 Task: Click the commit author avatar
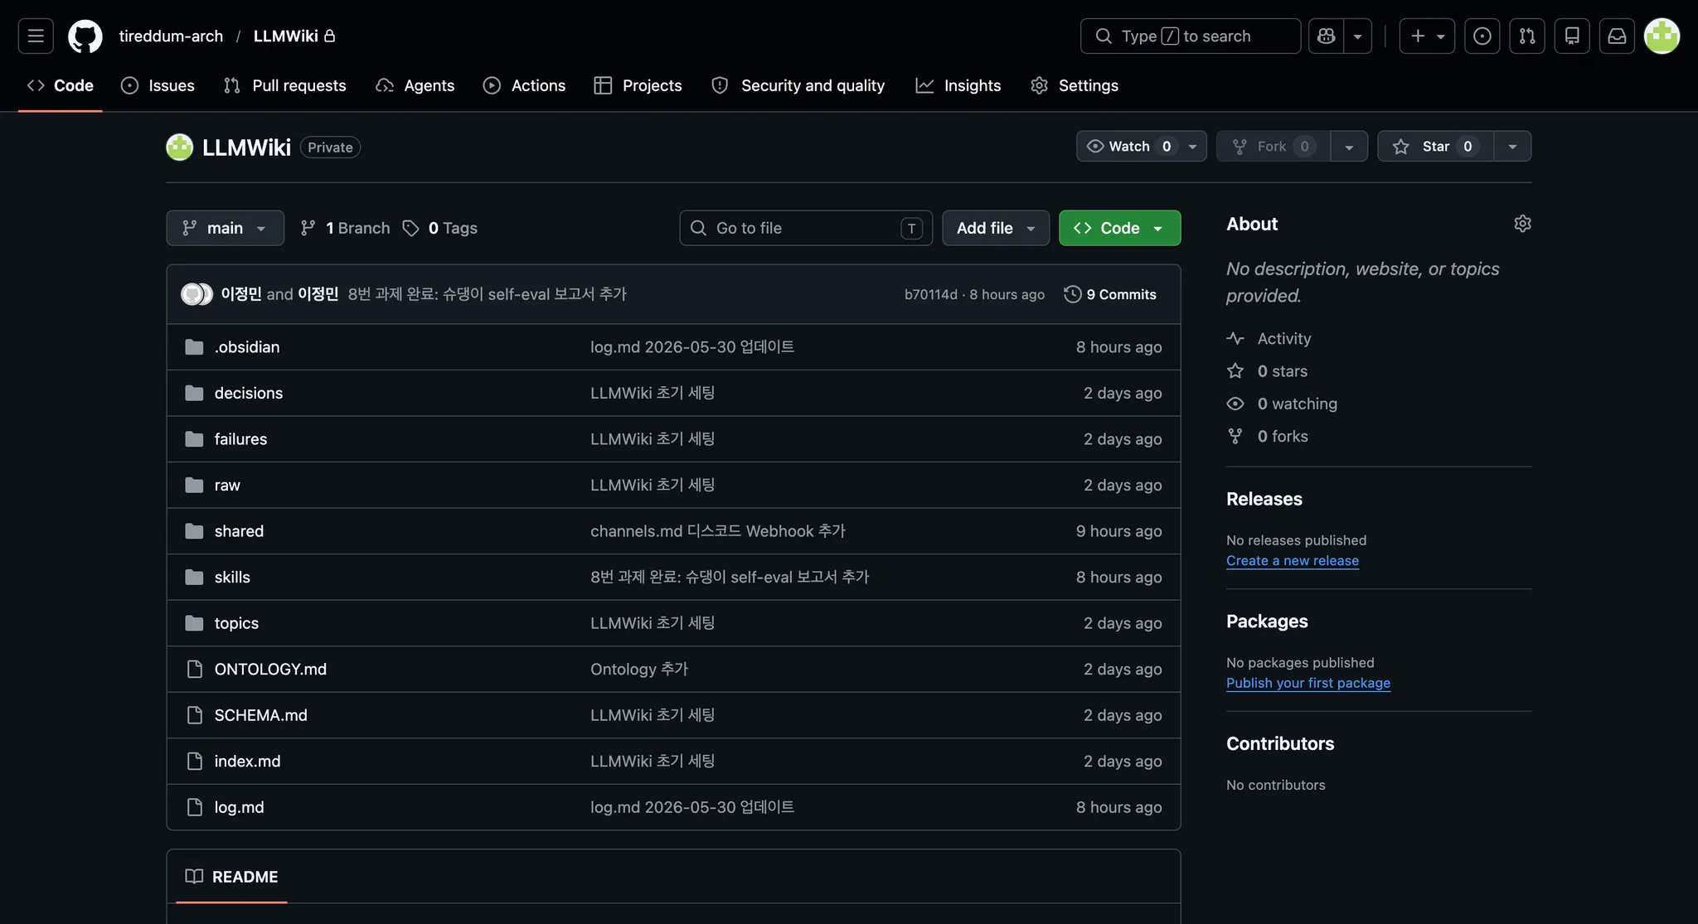tap(196, 294)
